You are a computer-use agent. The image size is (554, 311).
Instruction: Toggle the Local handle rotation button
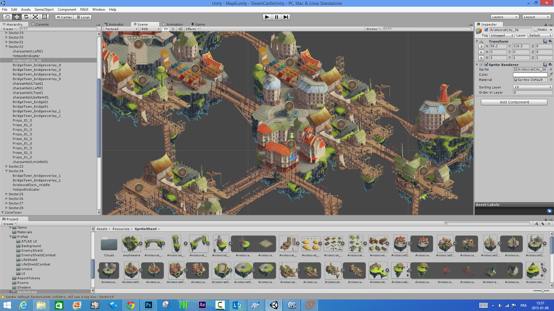(x=83, y=17)
